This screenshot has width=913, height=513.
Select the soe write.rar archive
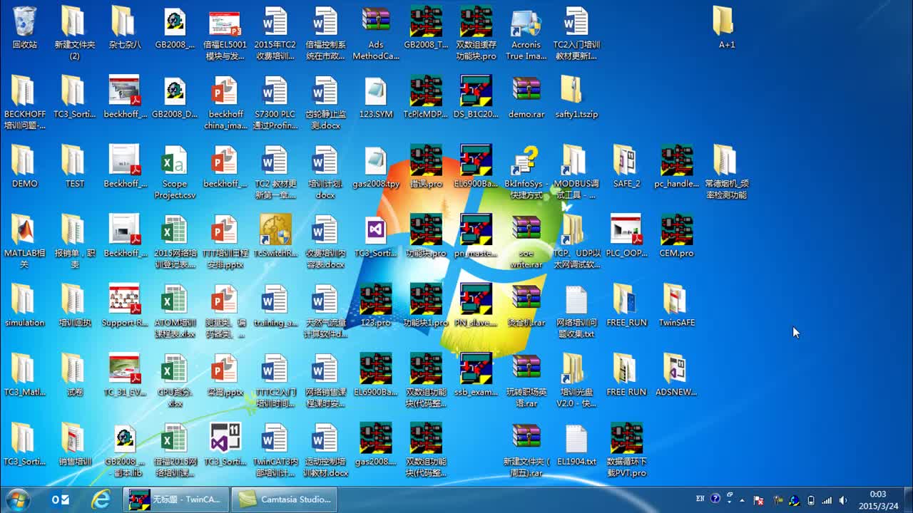(526, 242)
